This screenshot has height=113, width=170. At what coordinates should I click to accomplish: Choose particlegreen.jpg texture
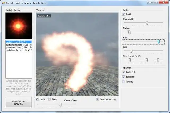(19, 45)
